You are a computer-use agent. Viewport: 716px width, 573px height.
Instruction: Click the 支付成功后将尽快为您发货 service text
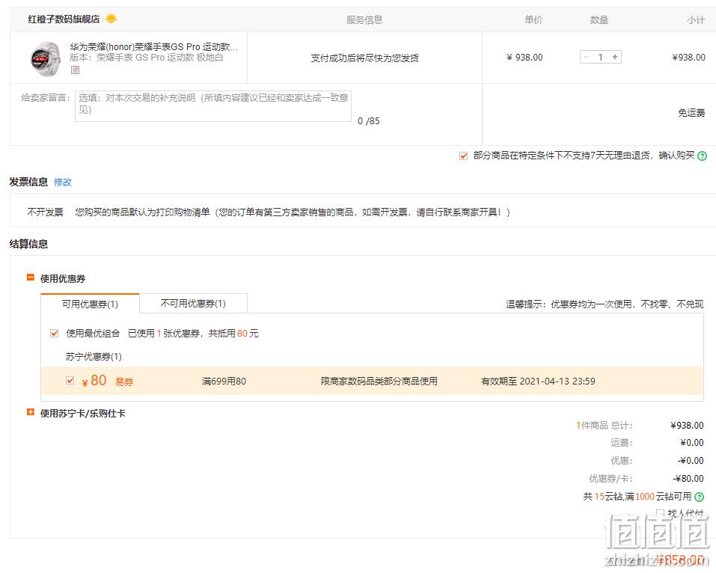point(364,58)
